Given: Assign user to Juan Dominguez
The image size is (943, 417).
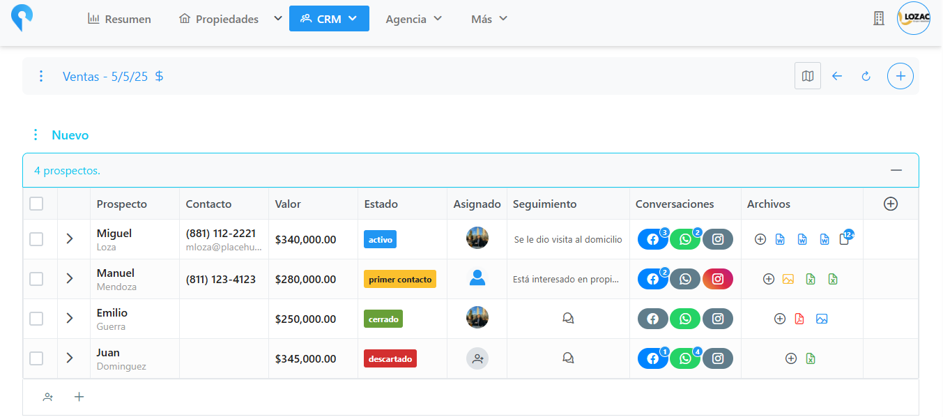Looking at the screenshot, I should [x=477, y=358].
